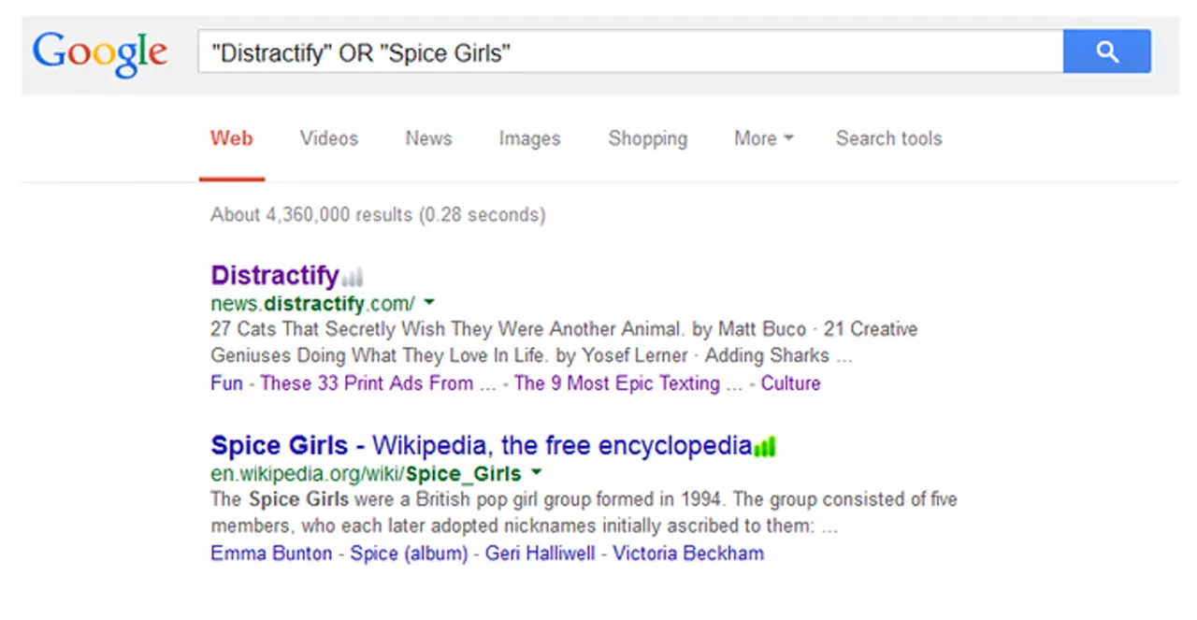
Task: Click the Spice Girls British pop snippet text
Action: pos(584,512)
